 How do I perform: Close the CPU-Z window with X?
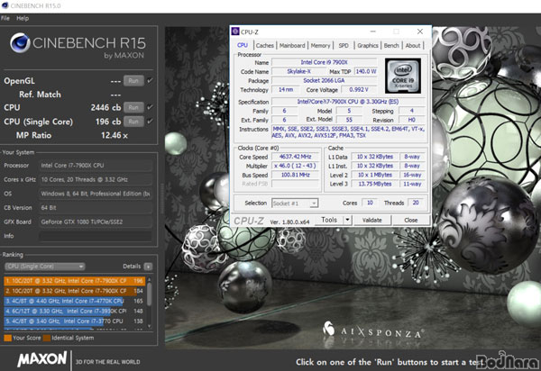click(420, 32)
